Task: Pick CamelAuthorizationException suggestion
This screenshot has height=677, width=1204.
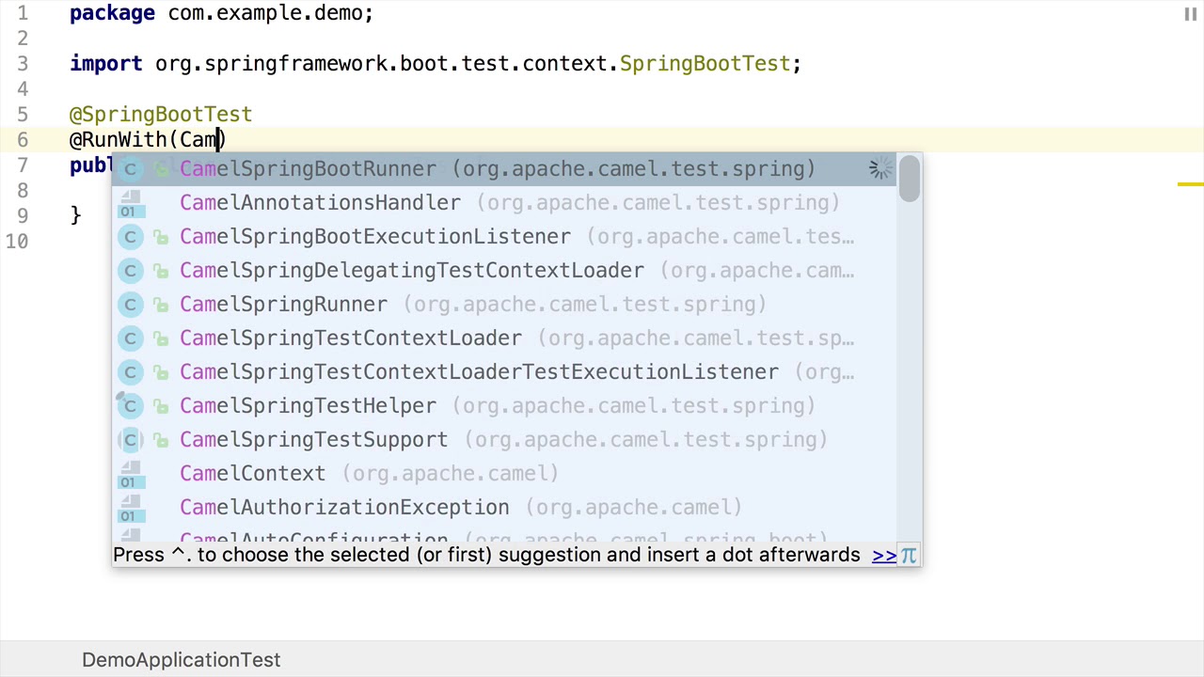Action: click(504, 508)
